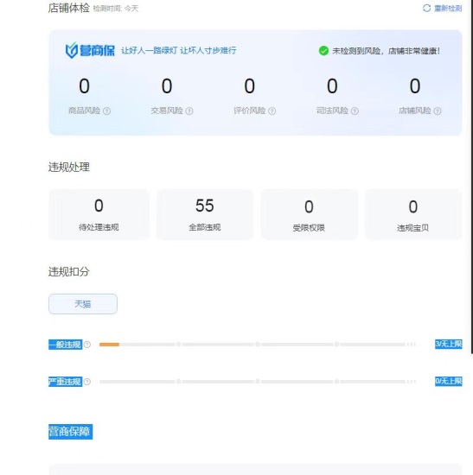Click help icon beside 一般违规

[x=87, y=345]
